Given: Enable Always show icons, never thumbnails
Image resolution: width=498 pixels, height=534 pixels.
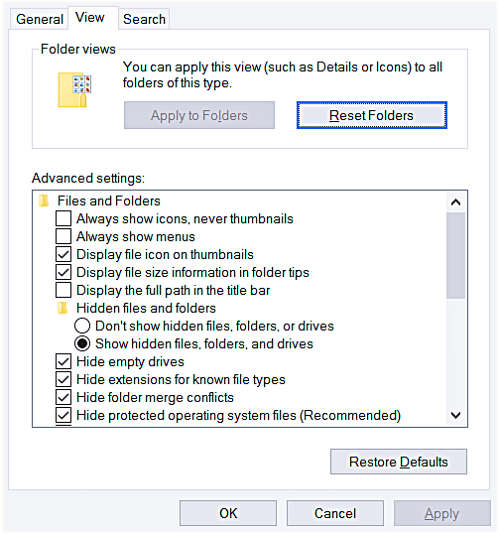Looking at the screenshot, I should click(63, 218).
